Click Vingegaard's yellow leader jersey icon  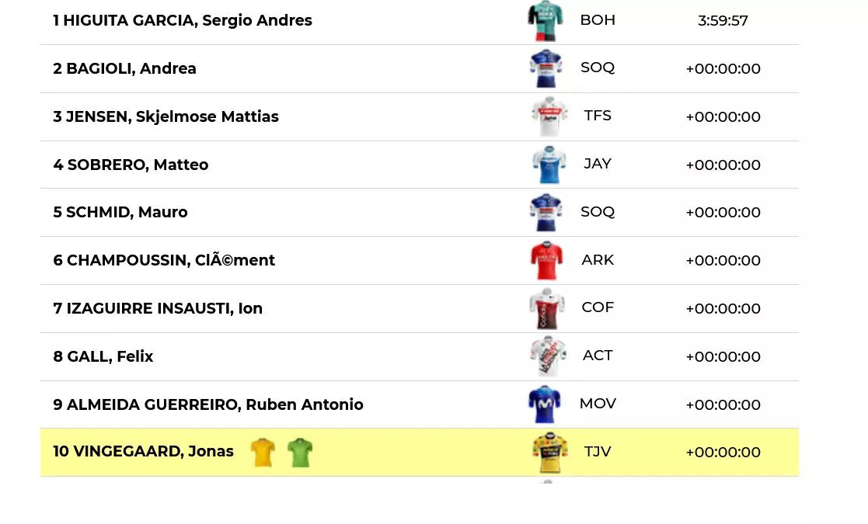click(x=263, y=453)
